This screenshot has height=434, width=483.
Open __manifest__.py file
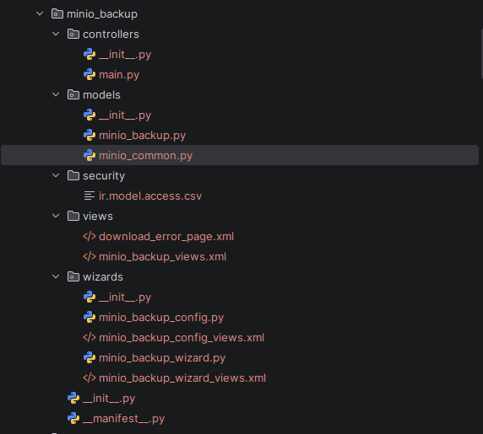[x=123, y=419]
